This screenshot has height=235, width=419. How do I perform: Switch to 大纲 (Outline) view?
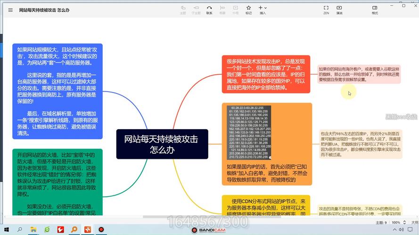point(415,222)
